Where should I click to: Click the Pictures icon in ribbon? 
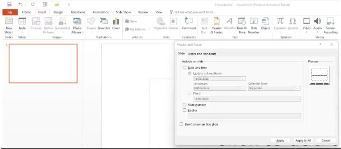coord(36,24)
